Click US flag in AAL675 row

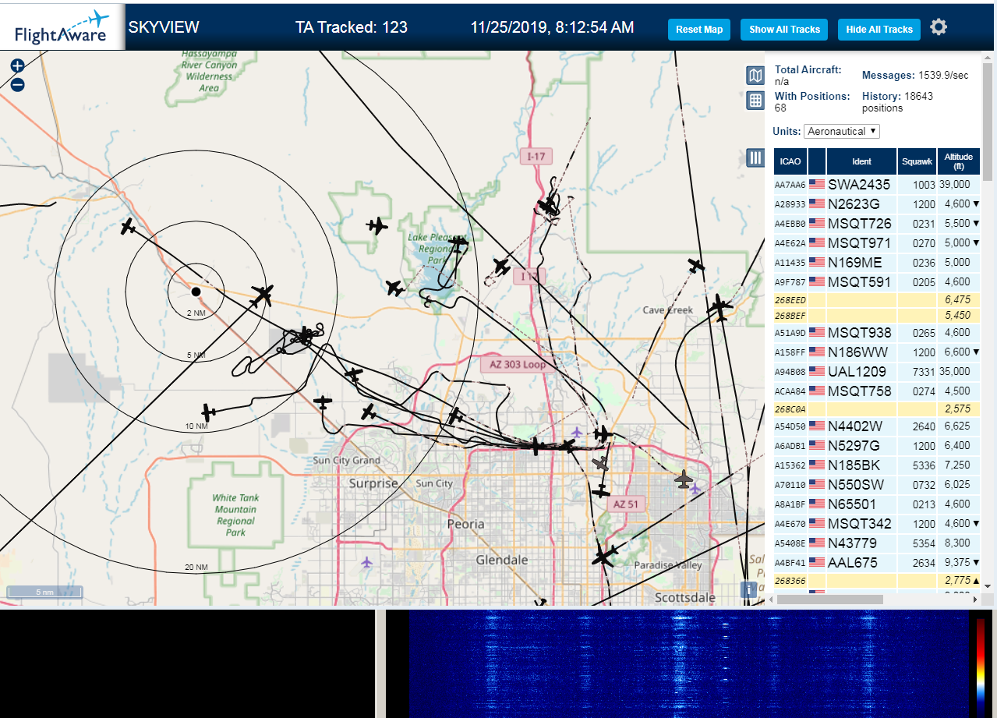(x=817, y=563)
